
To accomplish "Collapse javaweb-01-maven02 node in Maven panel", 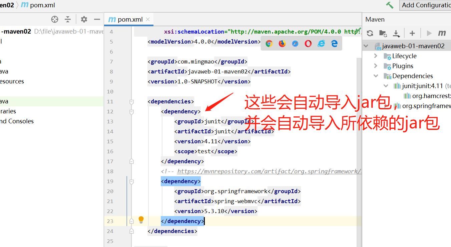I will click(366, 46).
